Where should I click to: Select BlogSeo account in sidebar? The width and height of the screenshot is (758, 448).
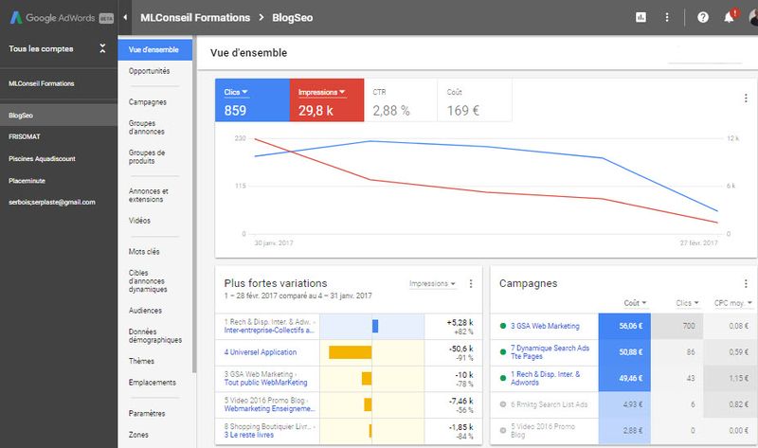(x=59, y=115)
